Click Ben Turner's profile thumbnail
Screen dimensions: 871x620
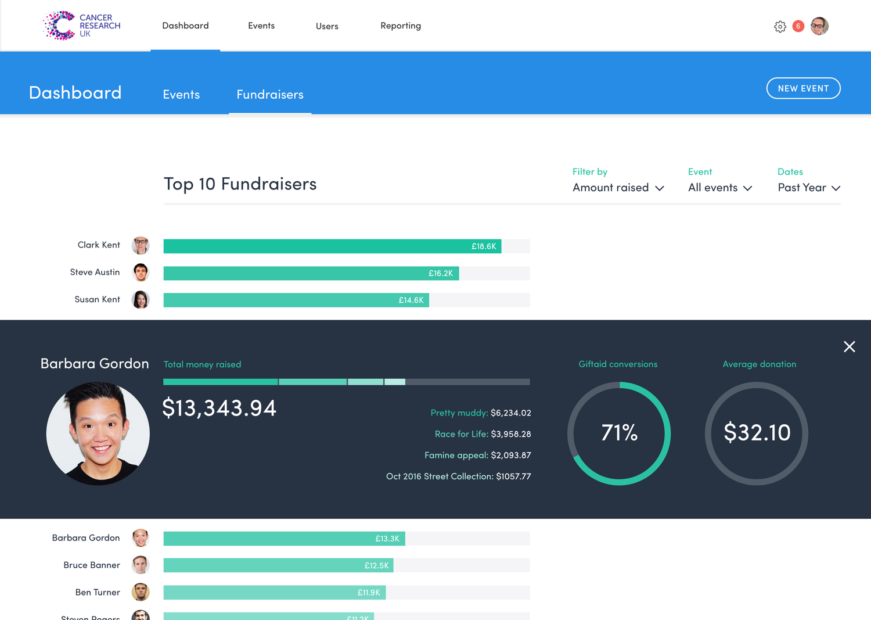[x=140, y=592]
